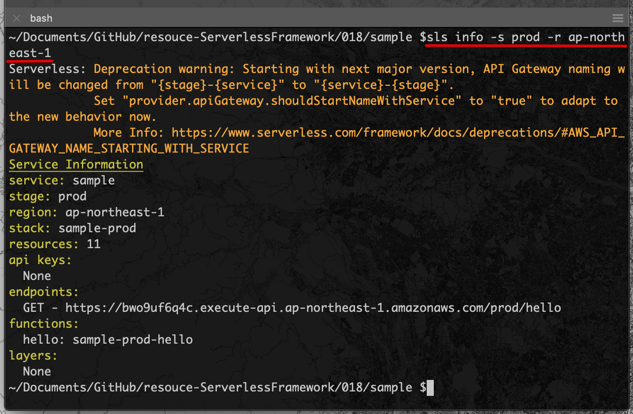Click 'the new behavior now.' line
Image resolution: width=633 pixels, height=414 pixels.
(x=83, y=117)
